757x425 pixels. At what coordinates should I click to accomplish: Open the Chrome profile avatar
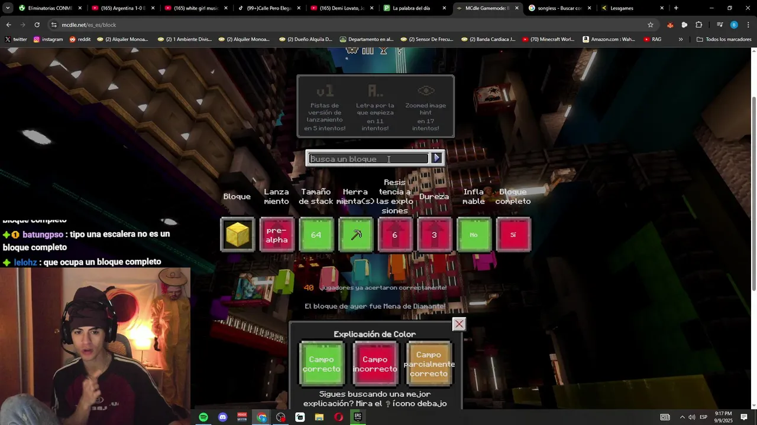click(734, 25)
